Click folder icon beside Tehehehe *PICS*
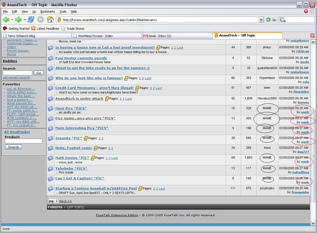317x233 pixels. pos(50,169)
